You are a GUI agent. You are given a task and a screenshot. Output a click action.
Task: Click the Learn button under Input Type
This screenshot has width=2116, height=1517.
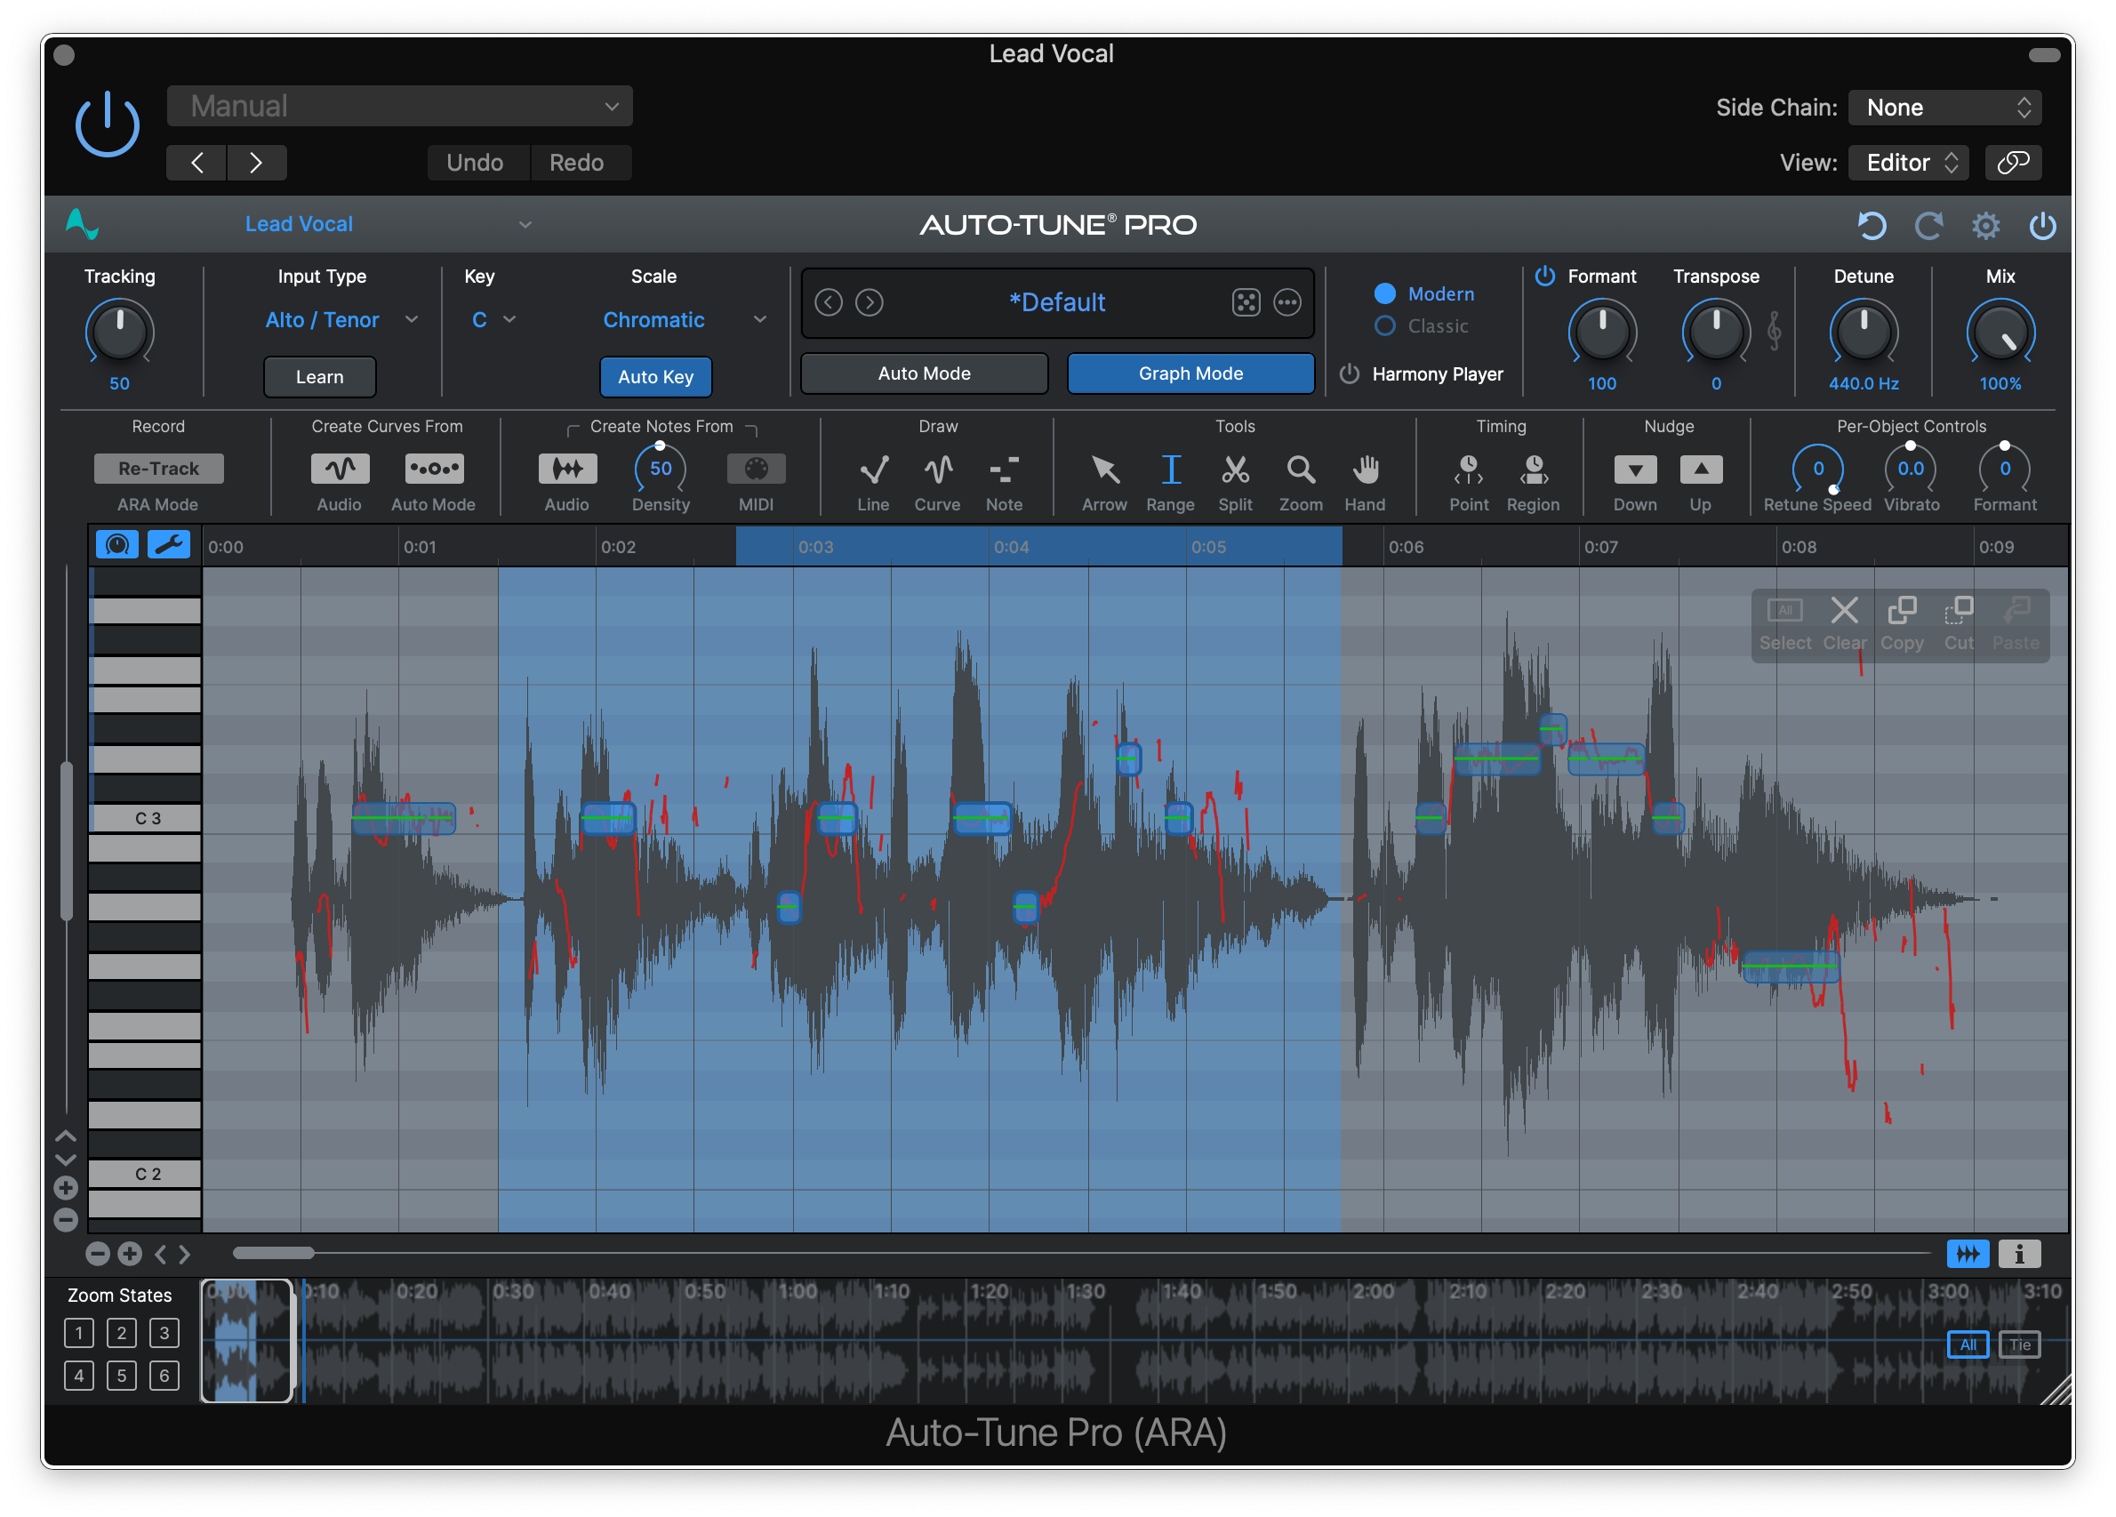point(318,376)
